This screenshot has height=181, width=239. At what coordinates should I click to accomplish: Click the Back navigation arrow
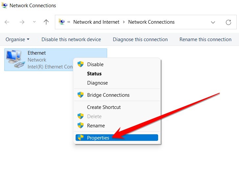pos(7,22)
